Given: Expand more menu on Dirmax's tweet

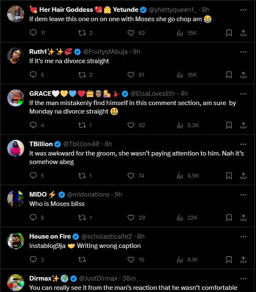Looking at the screenshot, I should (243, 278).
